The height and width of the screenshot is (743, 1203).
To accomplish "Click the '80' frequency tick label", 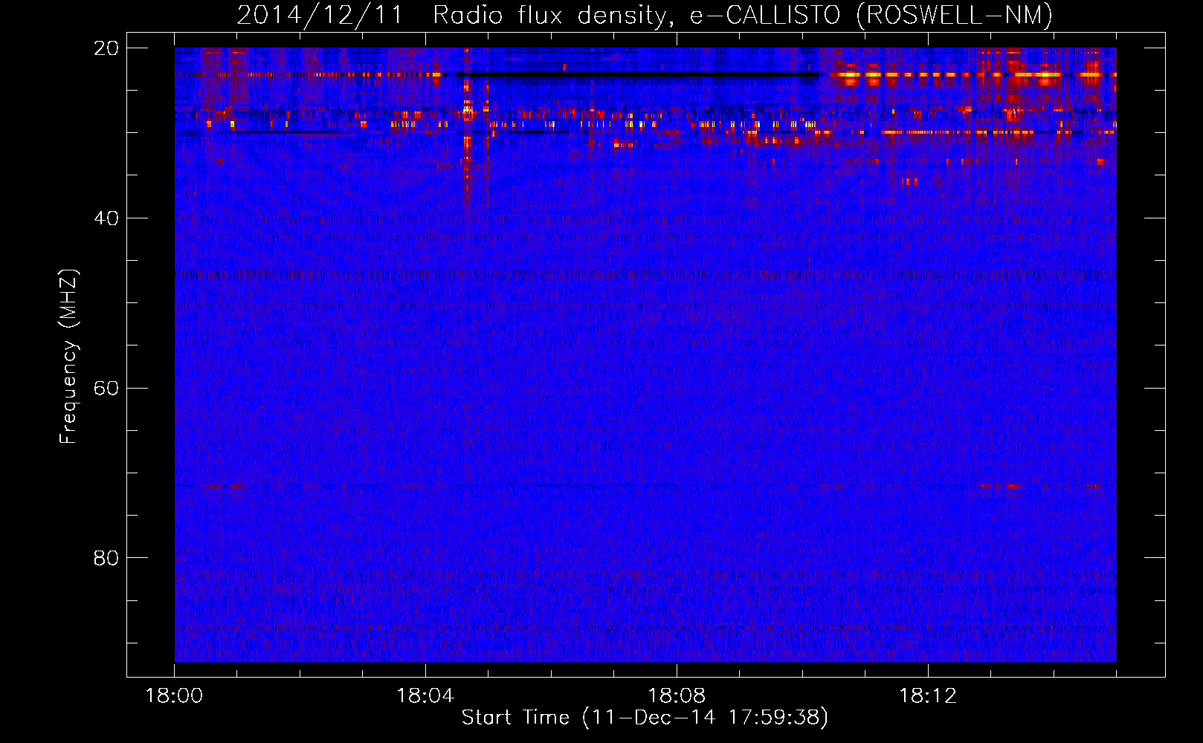I will 106,558.
